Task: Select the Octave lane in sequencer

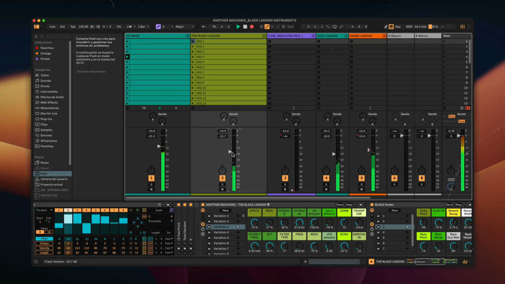Action: point(44,243)
